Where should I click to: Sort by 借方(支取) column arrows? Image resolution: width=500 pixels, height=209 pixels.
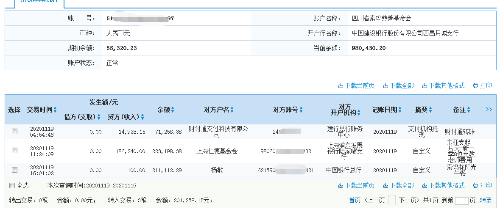pos(99,117)
